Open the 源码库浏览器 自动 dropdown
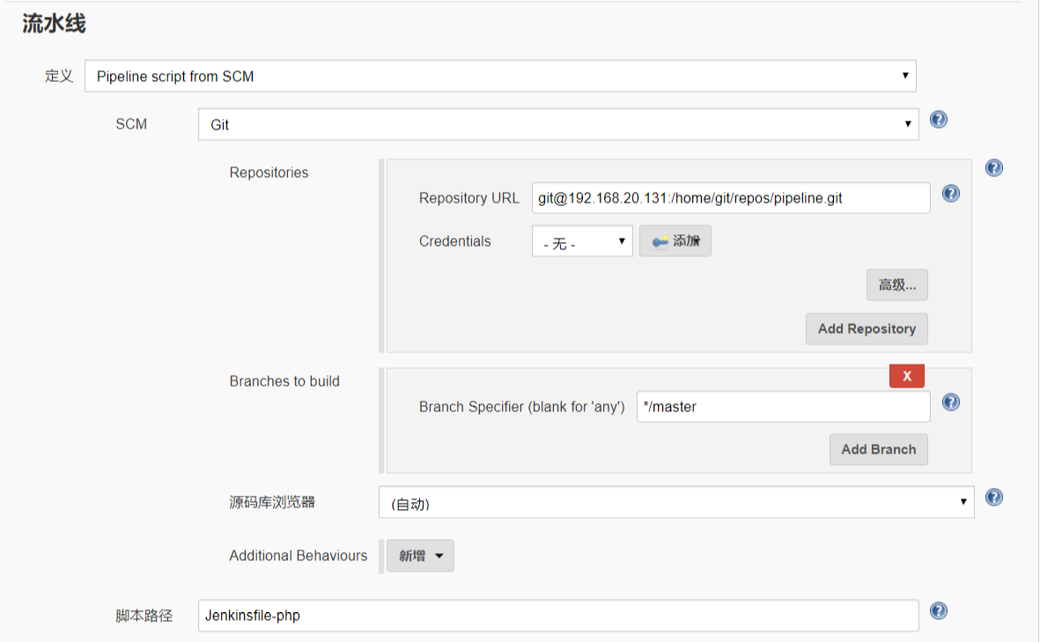The image size is (1040, 642). 676,503
